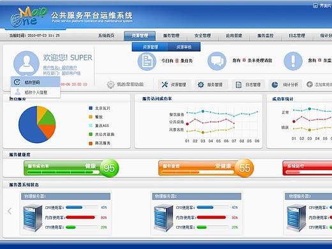Select 修改密码 in the user popup menu
The image size is (332, 249).
35,82
